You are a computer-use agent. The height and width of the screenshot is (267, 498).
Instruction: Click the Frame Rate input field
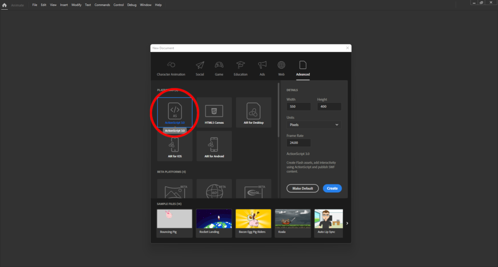299,143
